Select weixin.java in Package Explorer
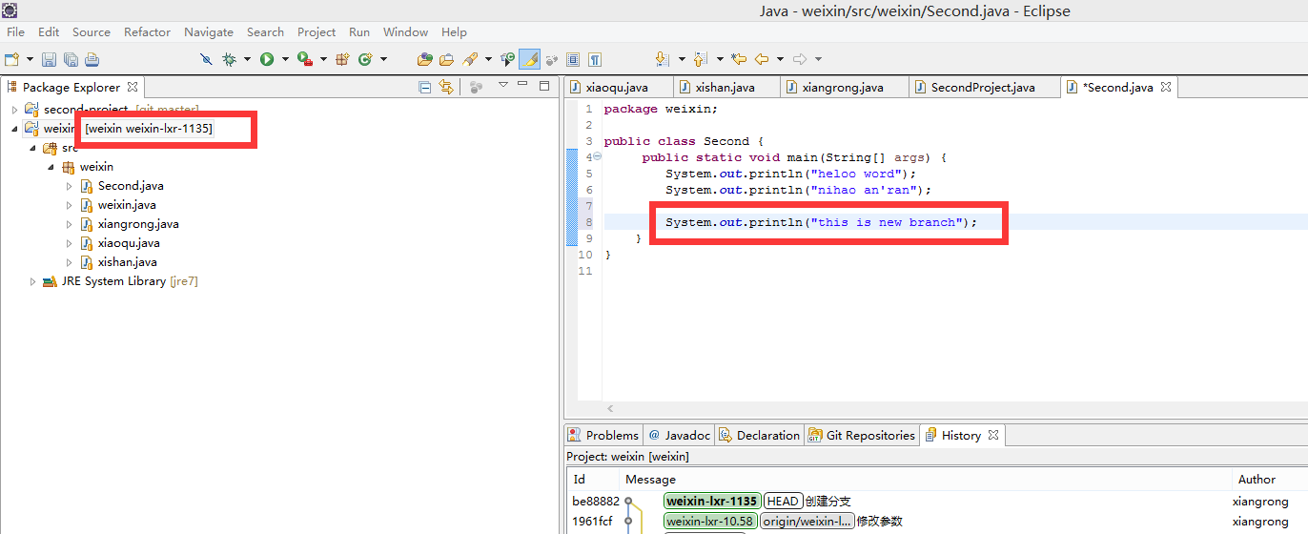Image resolution: width=1308 pixels, height=534 pixels. coord(127,205)
